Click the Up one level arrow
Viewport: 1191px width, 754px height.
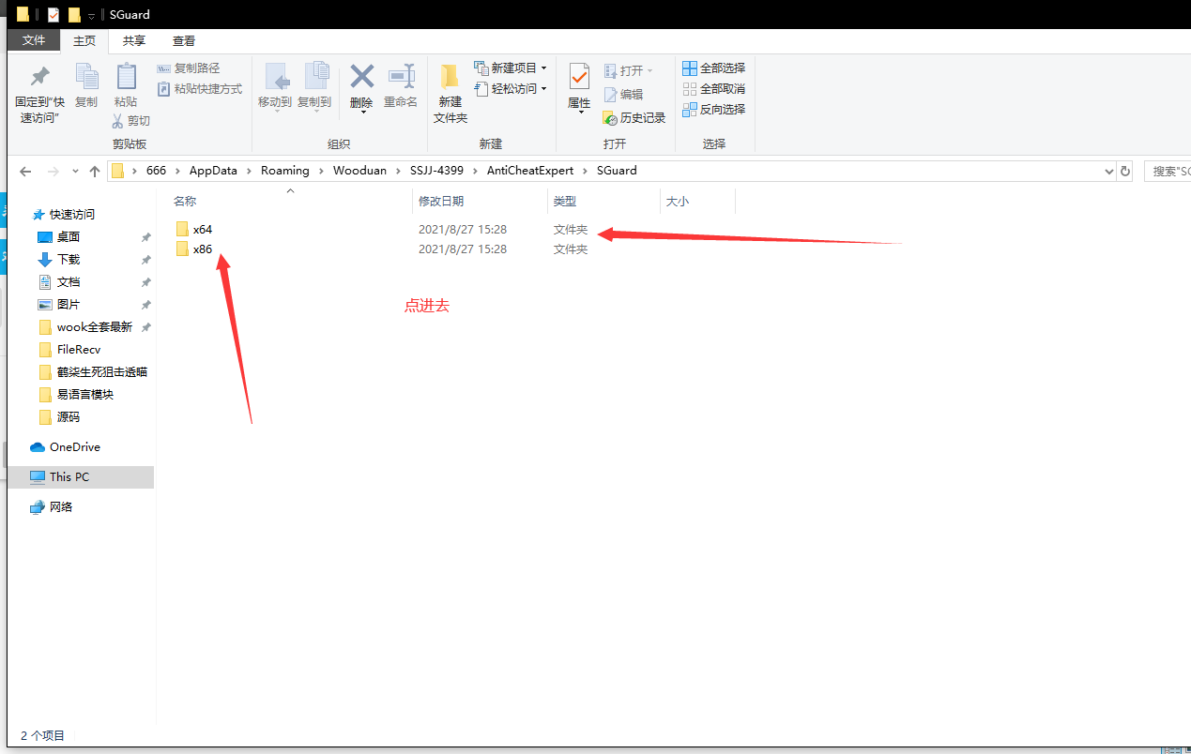pos(95,172)
